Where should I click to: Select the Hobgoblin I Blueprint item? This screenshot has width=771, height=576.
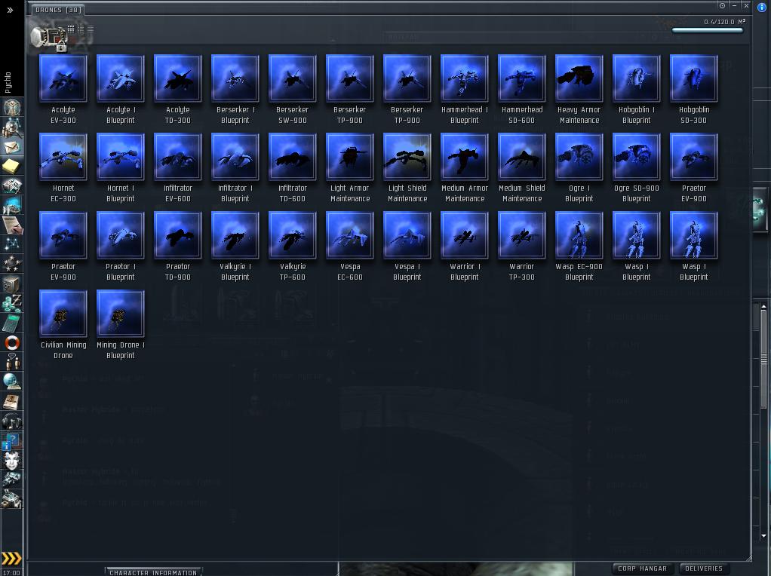coord(636,89)
